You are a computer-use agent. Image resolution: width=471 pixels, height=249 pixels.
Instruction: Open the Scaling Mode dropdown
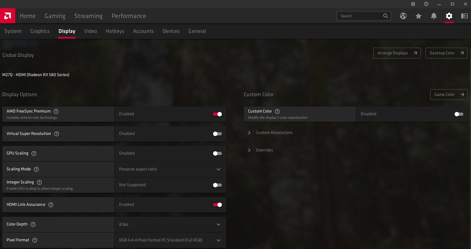click(x=170, y=169)
